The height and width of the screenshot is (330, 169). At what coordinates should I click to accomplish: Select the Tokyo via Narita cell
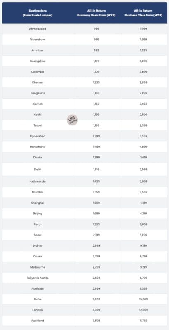click(38, 278)
